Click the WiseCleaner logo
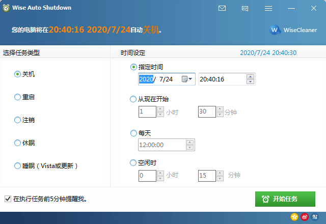Image resolution: width=326 pixels, height=224 pixels. click(x=293, y=30)
